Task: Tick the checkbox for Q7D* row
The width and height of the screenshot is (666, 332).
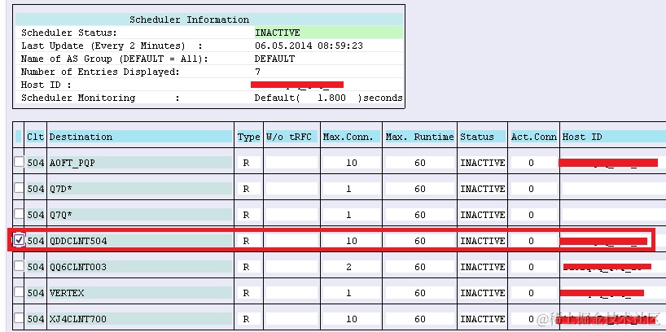Action: click(x=19, y=188)
